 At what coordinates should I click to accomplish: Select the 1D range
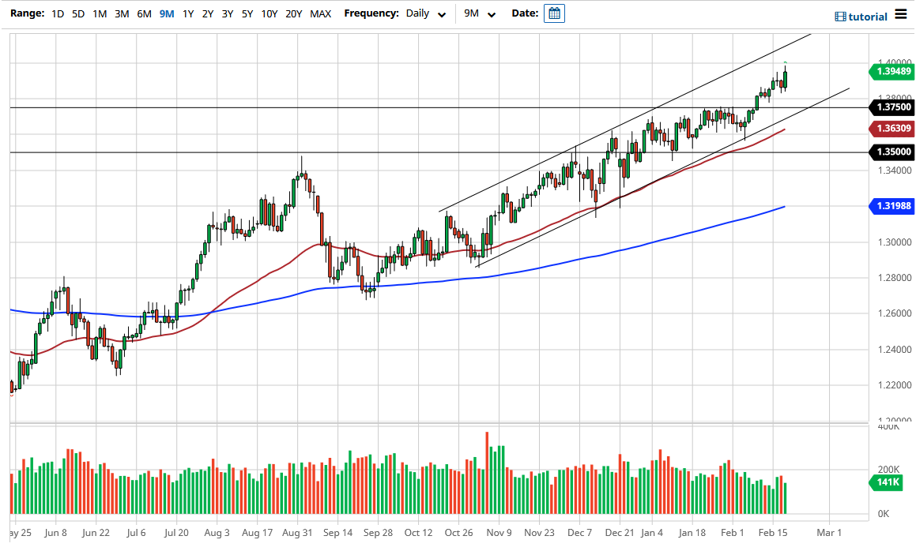click(x=56, y=13)
